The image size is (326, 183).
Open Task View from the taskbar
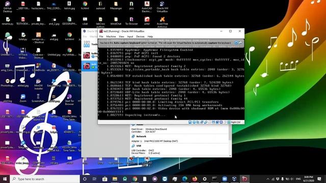pos(94,179)
